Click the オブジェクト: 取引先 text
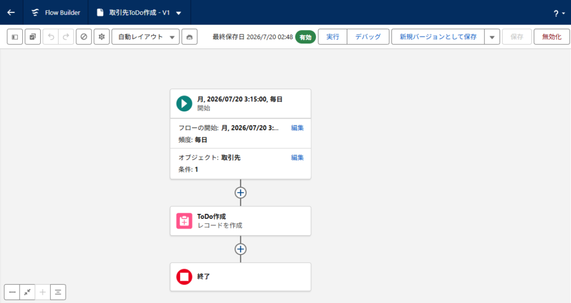 [210, 158]
